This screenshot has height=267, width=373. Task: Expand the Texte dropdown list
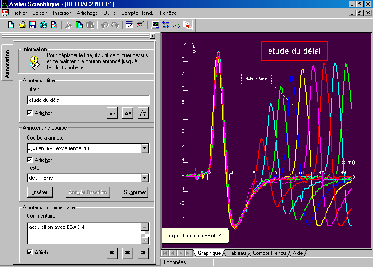[145, 178]
